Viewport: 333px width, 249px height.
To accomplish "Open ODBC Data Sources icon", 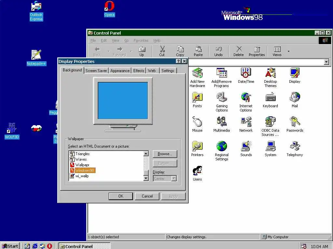I will point(270,126).
